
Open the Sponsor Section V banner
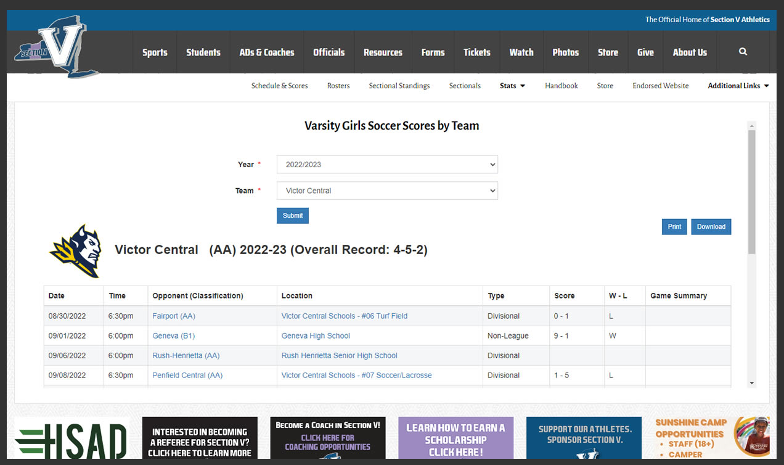[x=584, y=438]
